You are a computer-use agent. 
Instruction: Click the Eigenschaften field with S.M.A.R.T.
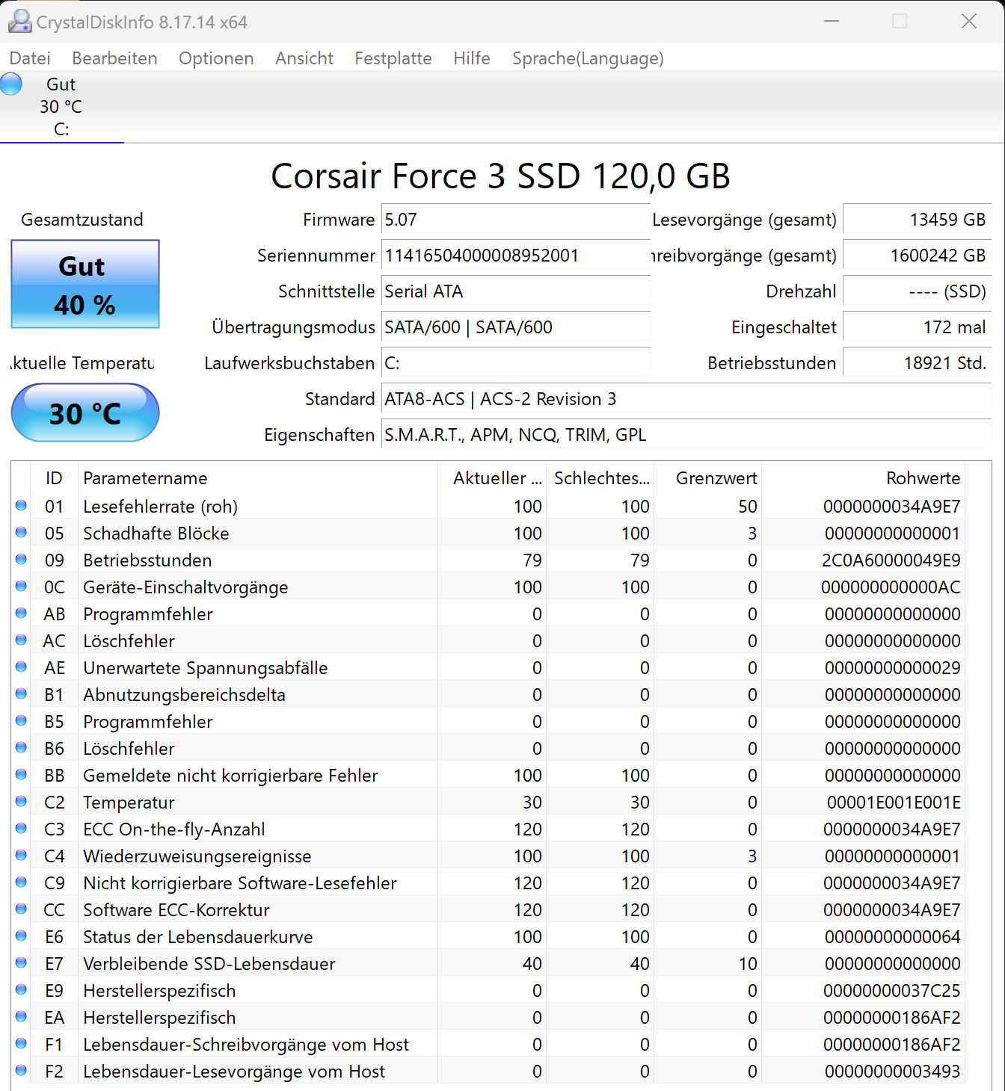click(686, 435)
